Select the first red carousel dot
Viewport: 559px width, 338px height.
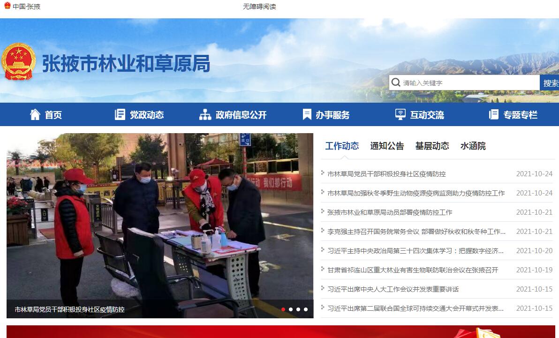[x=283, y=309]
